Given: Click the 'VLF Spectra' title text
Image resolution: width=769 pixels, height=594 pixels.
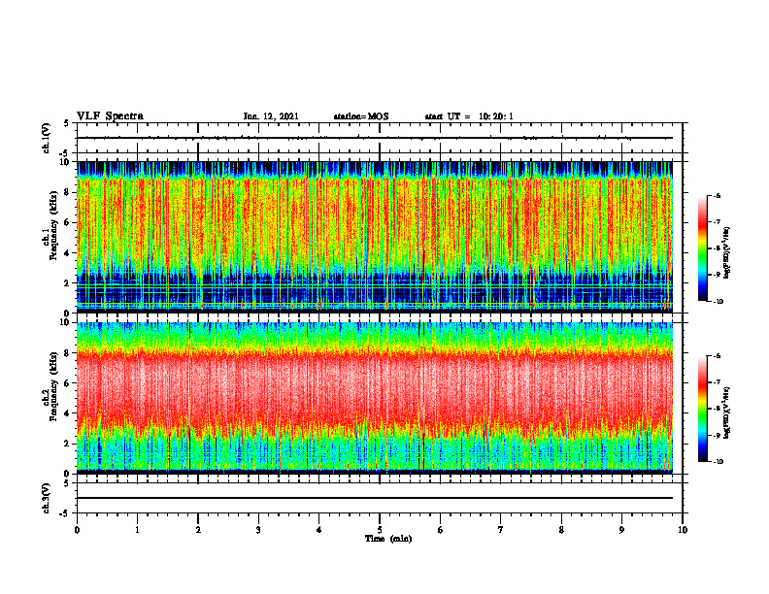Looking at the screenshot, I should [x=110, y=116].
